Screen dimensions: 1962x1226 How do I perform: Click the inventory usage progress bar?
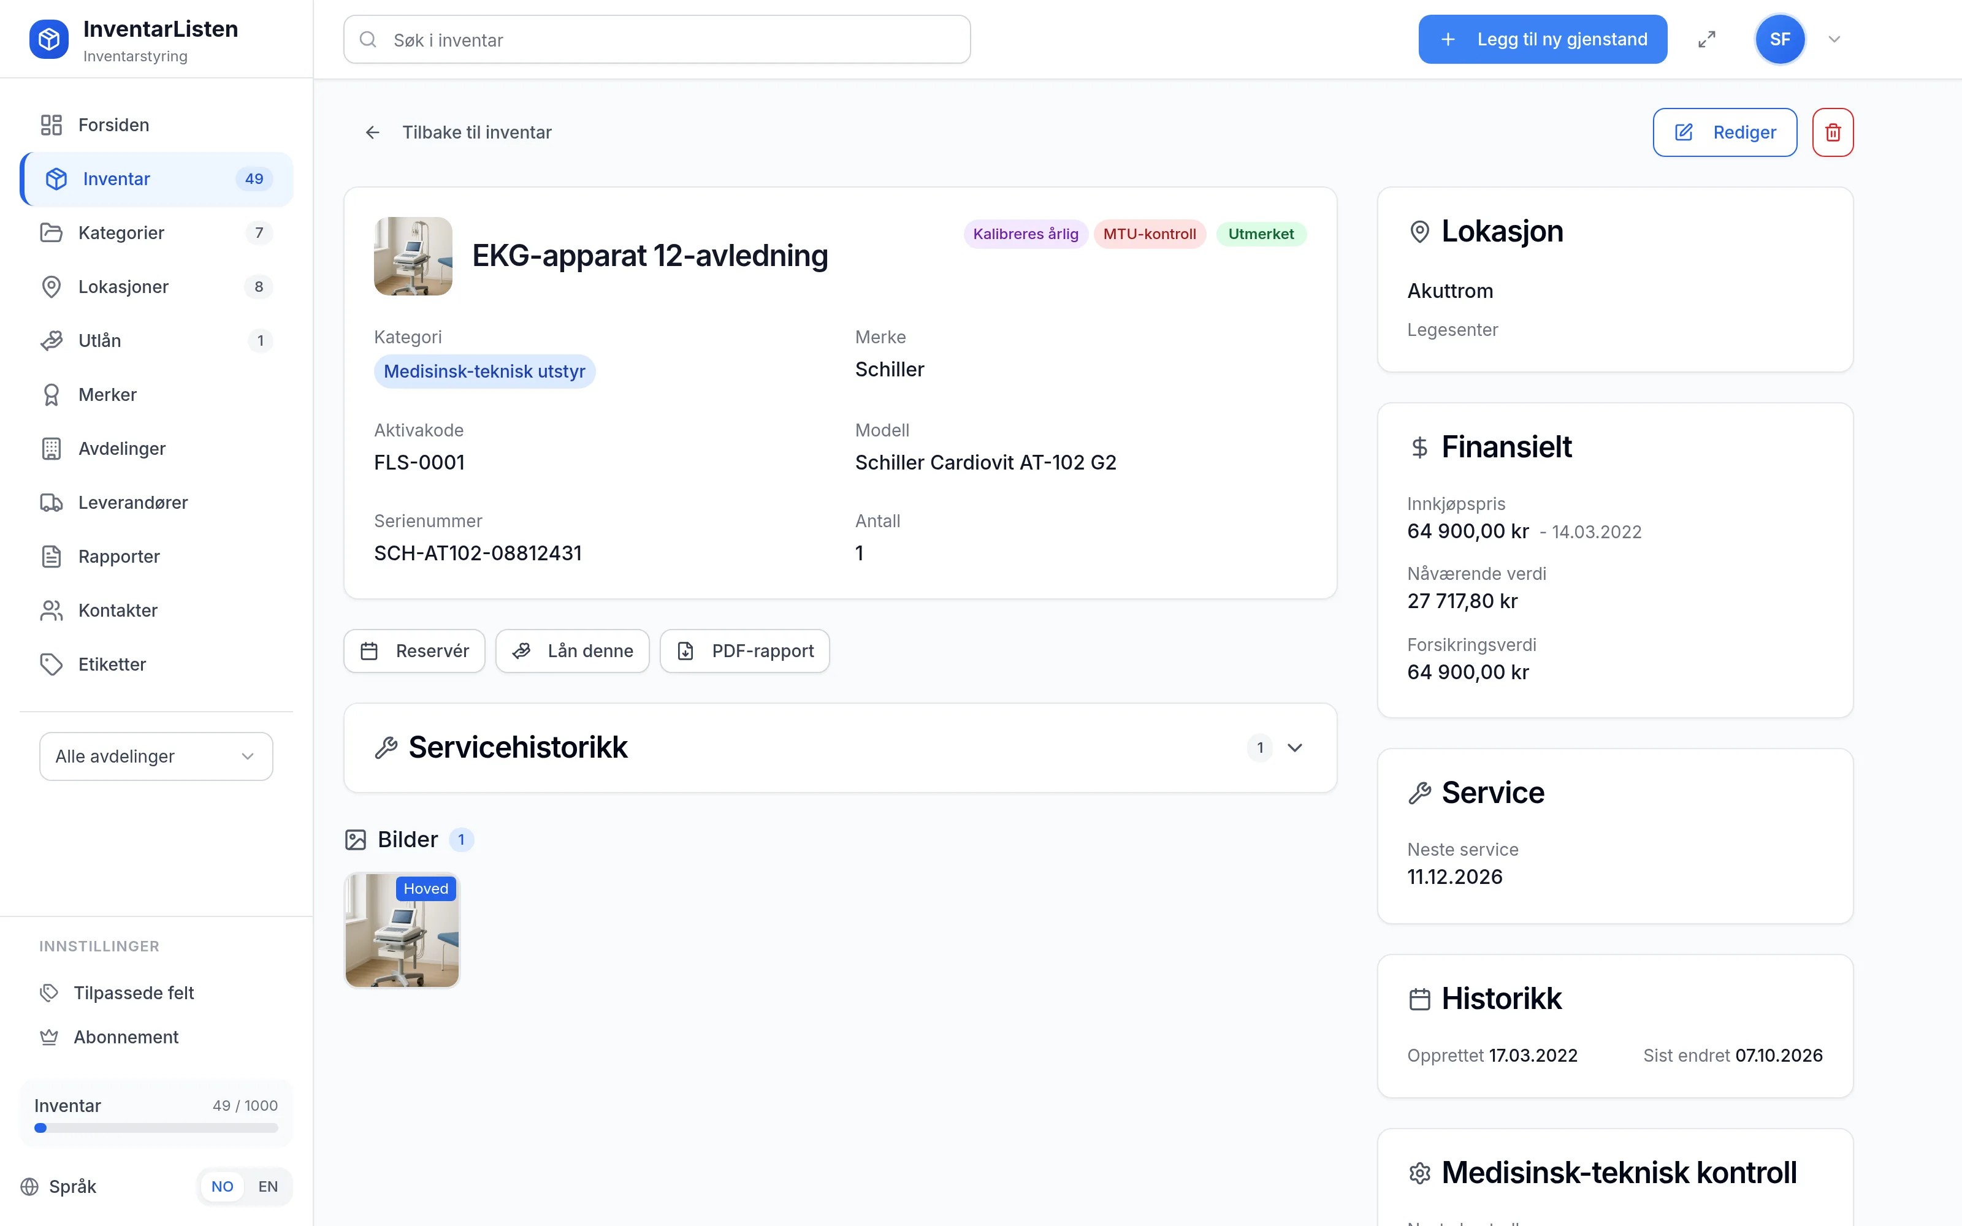click(156, 1128)
